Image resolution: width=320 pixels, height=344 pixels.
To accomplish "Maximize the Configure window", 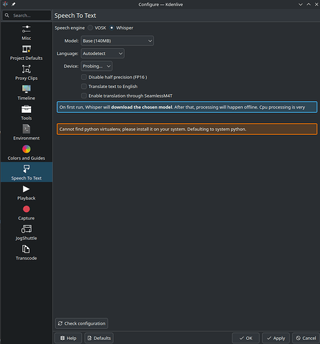I will tap(308, 4).
